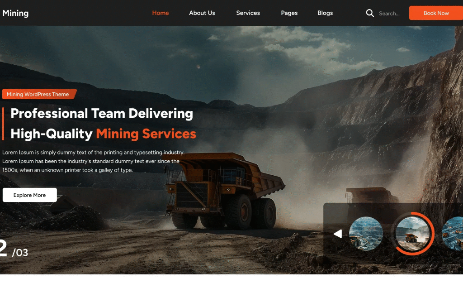Viewport: 463px width, 307px height.
Task: Click the magnifying glass search icon
Action: point(370,13)
